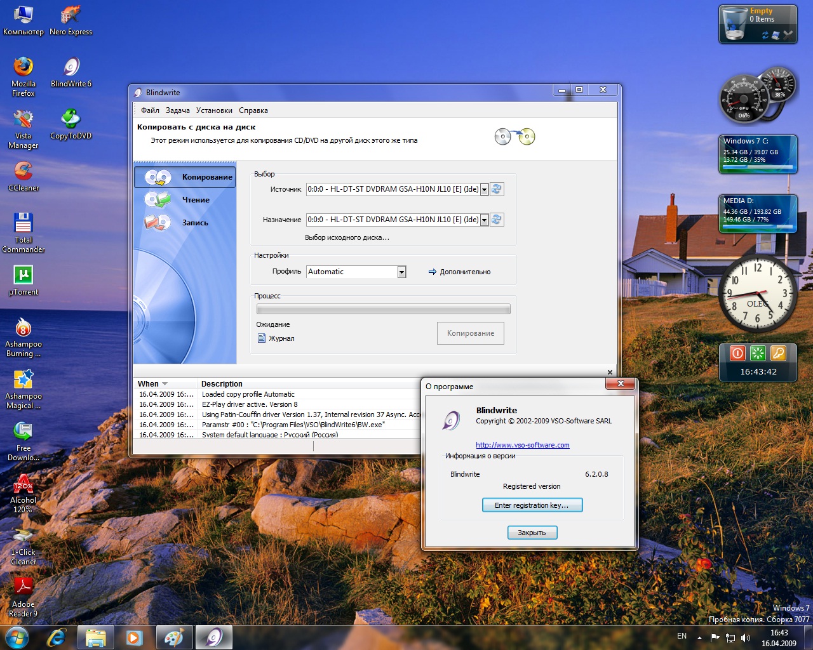
Task: Click the EN language indicator in tray
Action: 682,636
